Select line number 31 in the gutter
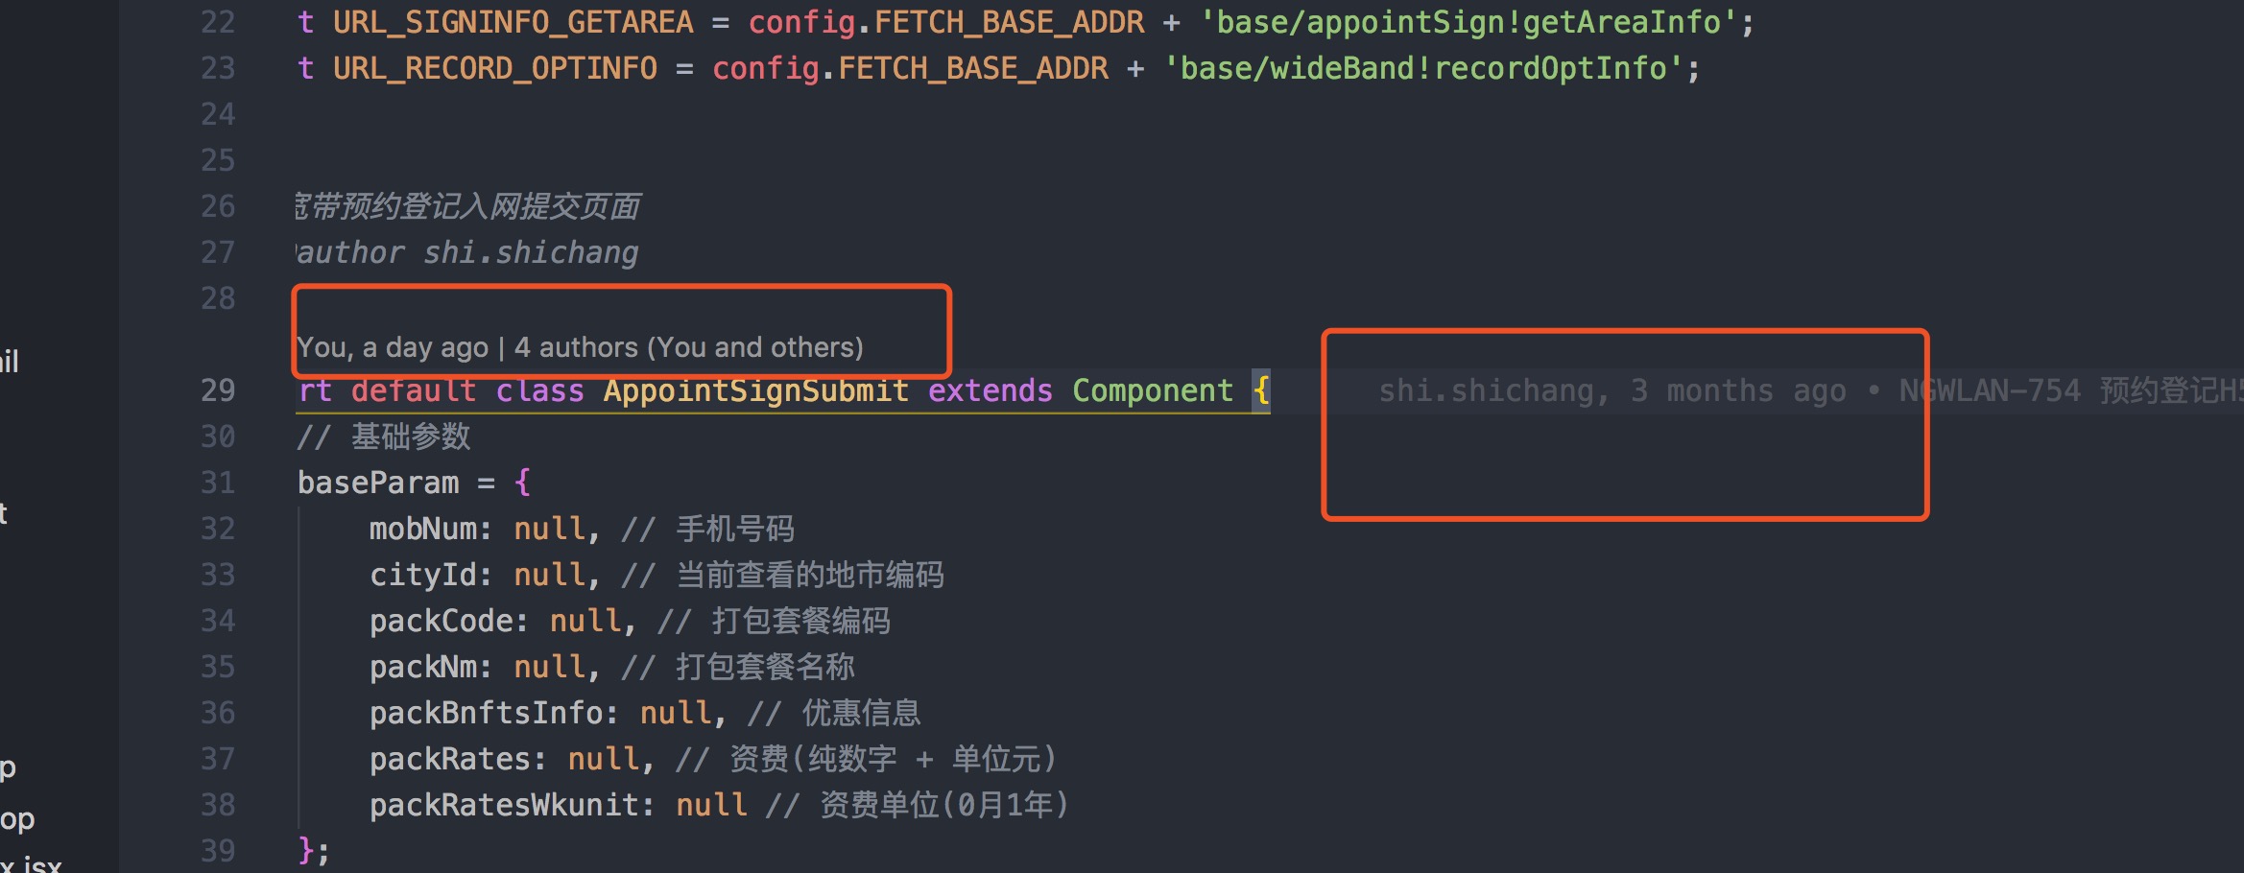This screenshot has width=2244, height=873. coord(218,483)
